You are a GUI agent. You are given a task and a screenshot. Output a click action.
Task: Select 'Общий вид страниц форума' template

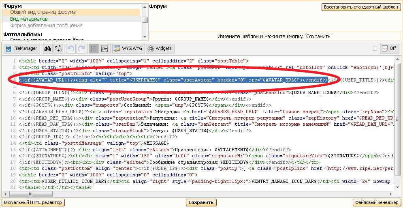coord(43,12)
